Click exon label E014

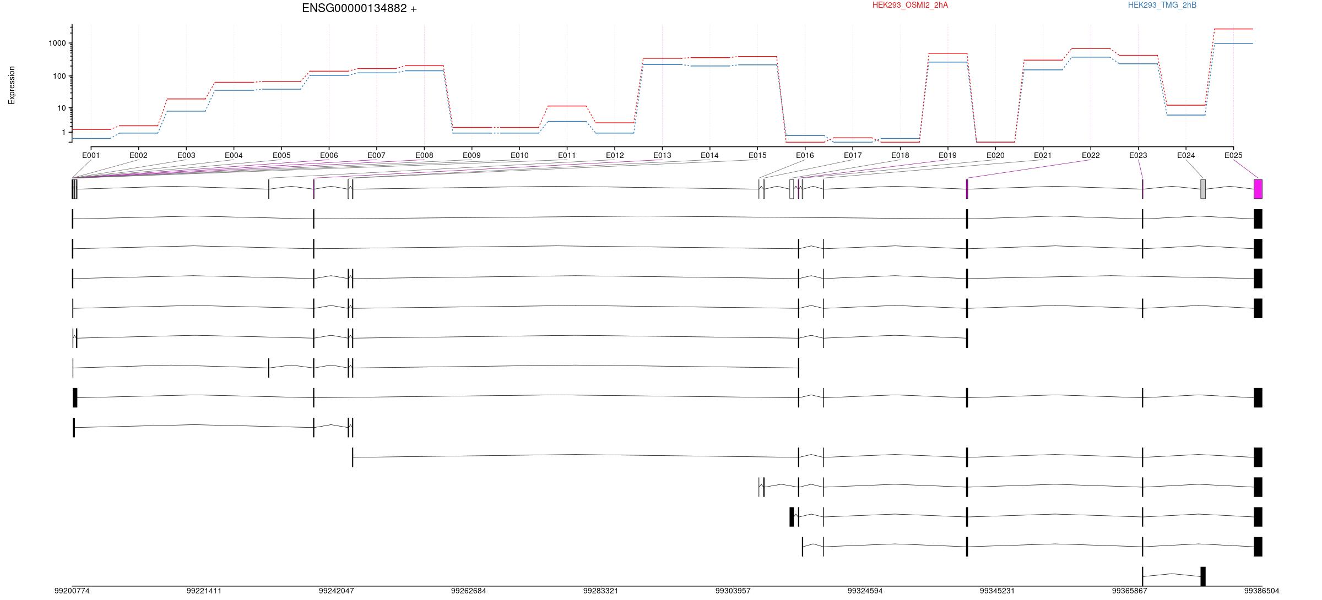tap(709, 155)
